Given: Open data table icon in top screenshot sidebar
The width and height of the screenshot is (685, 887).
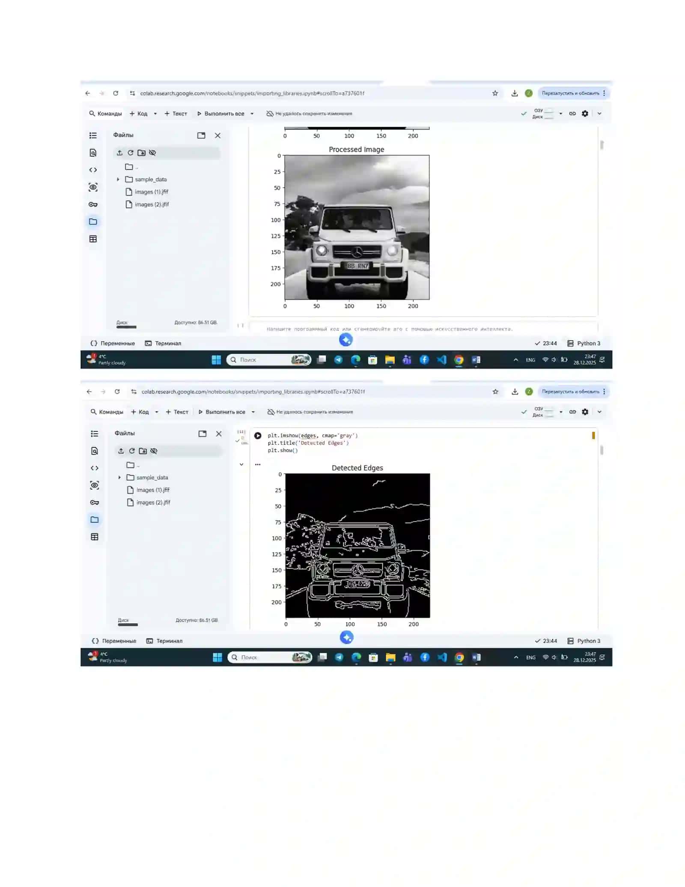Looking at the screenshot, I should 93,239.
